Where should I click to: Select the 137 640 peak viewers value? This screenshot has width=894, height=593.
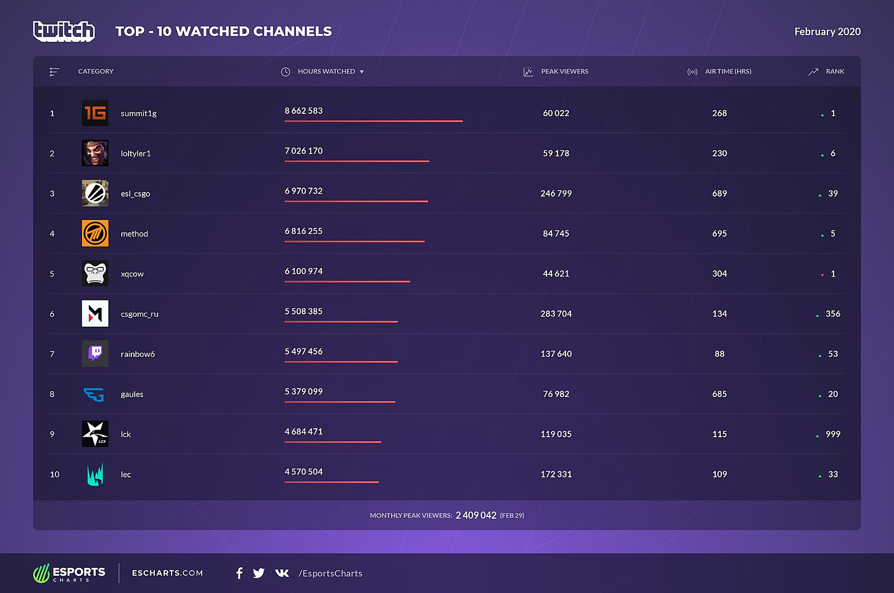(x=556, y=354)
